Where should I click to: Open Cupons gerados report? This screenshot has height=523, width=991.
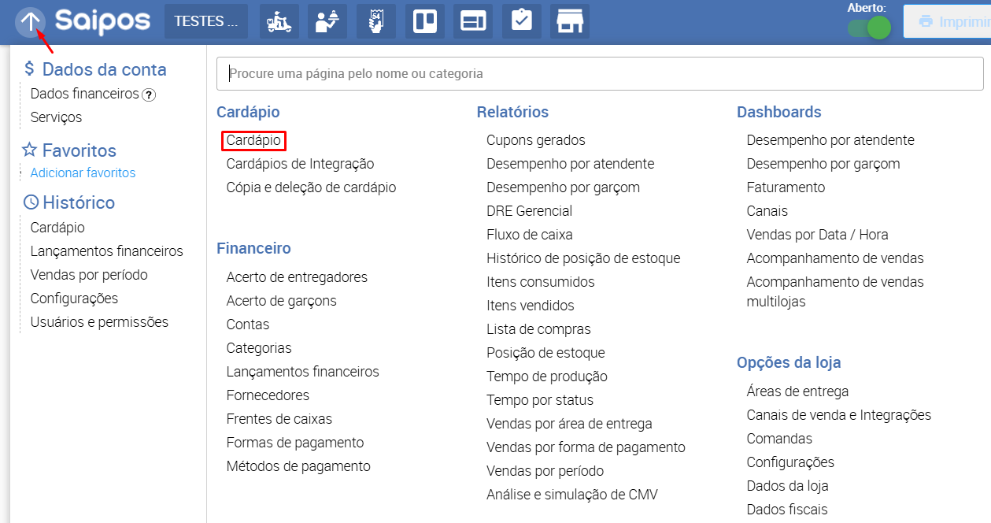[536, 140]
